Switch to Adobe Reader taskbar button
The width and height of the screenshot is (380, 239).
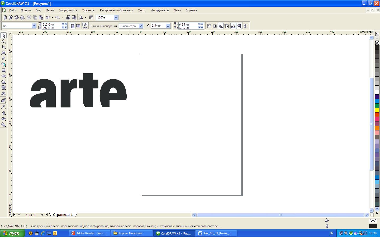[89, 233]
